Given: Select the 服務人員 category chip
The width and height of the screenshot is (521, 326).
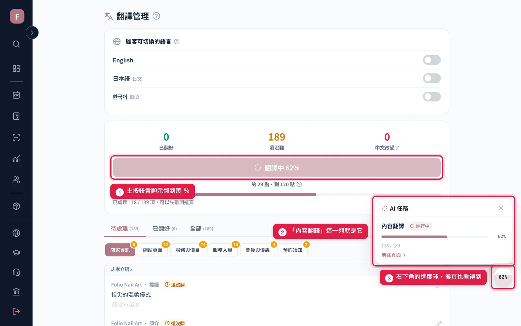Looking at the screenshot, I should (222, 250).
